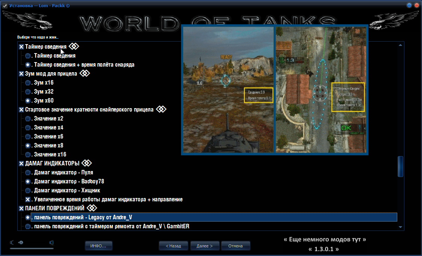Image resolution: width=422 pixels, height=256 pixels.
Task: Click the diamond icon beside ПАНЕЛИ ПОВРЕЖДЕНИЙ
Action: pyautogui.click(x=92, y=208)
